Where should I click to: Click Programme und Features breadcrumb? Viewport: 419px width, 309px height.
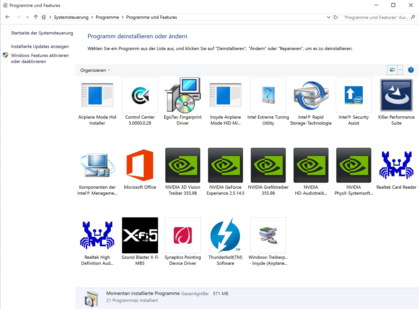152,17
